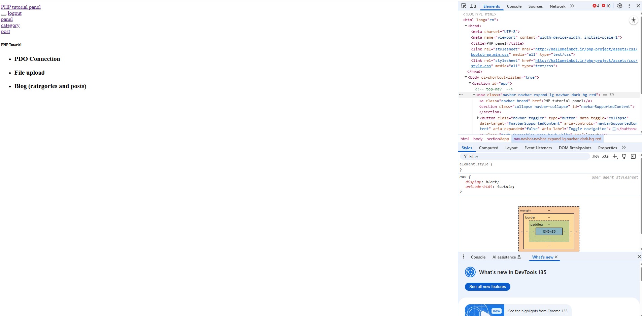642x316 pixels.
Task: Click the new style rule plus icon
Action: pos(615,156)
